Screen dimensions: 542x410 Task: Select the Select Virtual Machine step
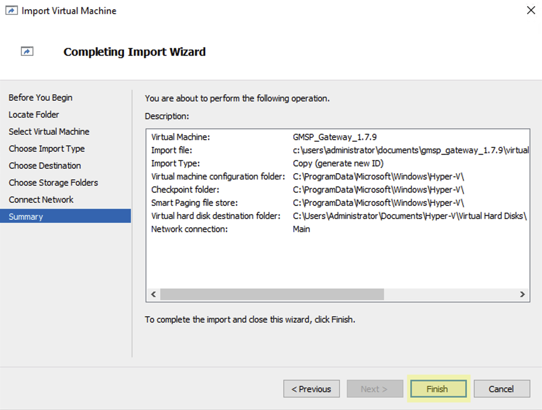[x=49, y=132]
